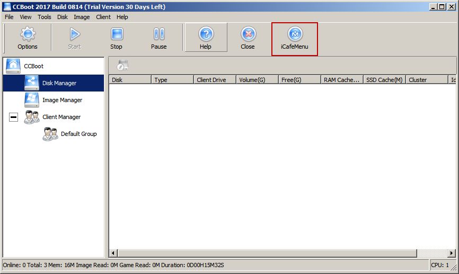459x274 pixels.
Task: Open the File menu
Action: tap(9, 17)
